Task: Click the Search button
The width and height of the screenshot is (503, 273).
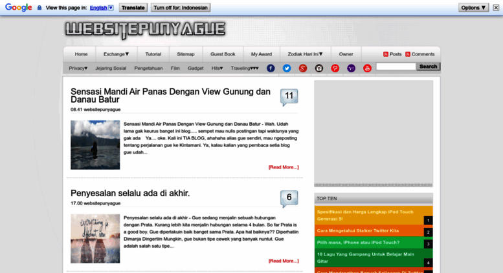Action: (x=429, y=66)
